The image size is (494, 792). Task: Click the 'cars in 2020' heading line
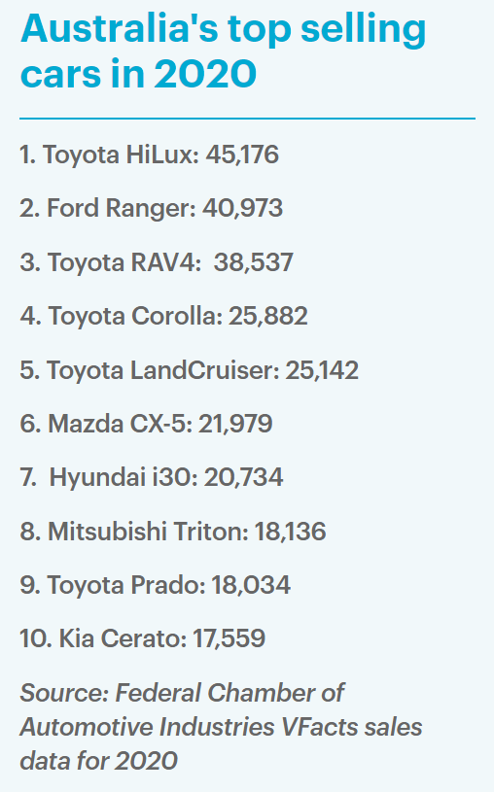click(138, 74)
